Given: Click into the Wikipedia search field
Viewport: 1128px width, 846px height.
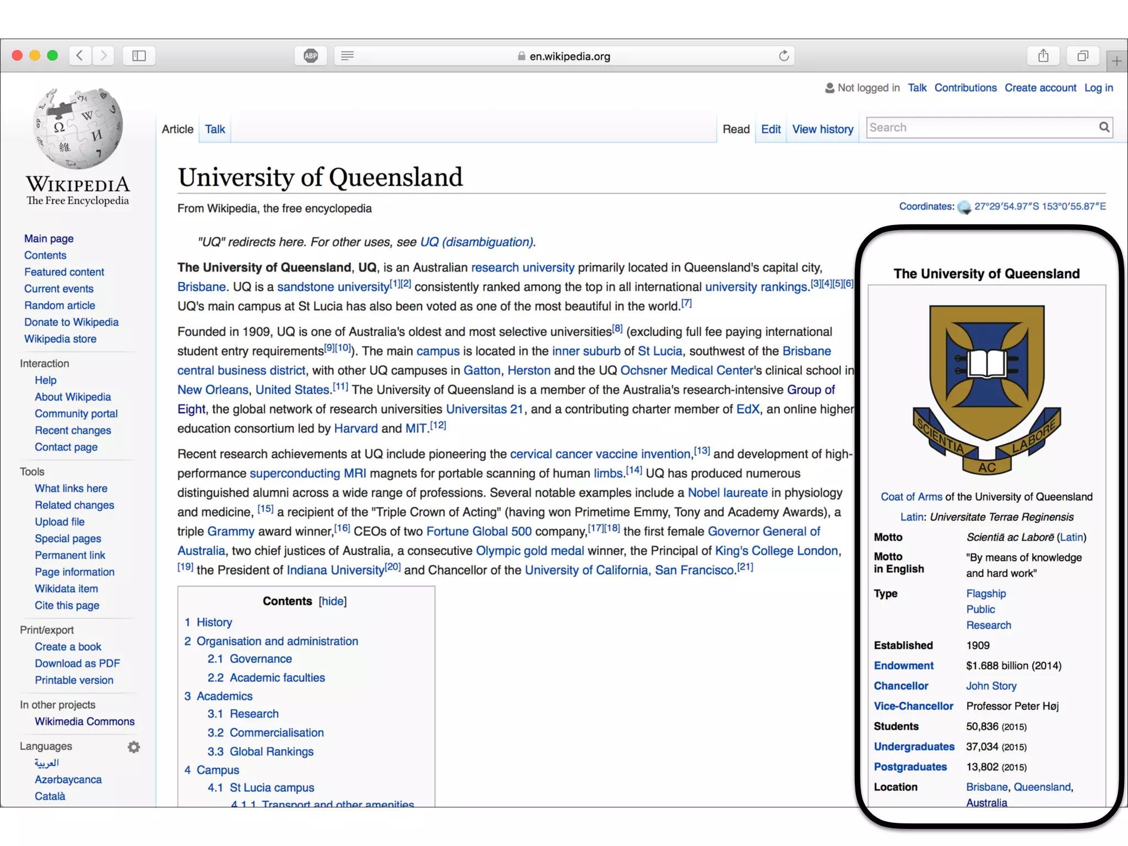Looking at the screenshot, I should (980, 127).
